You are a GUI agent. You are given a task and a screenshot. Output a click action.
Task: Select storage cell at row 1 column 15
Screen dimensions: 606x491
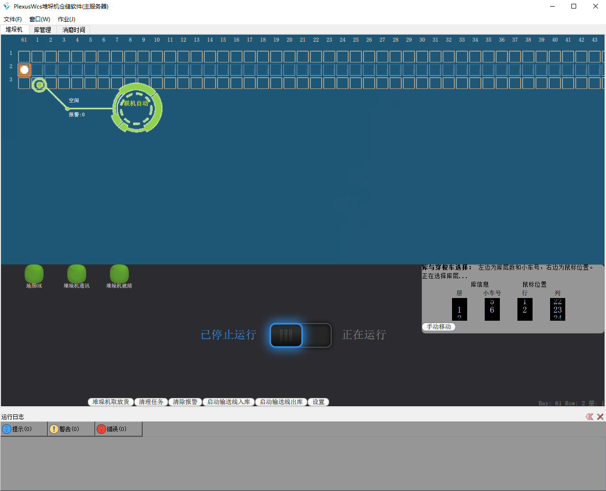pyautogui.click(x=223, y=57)
